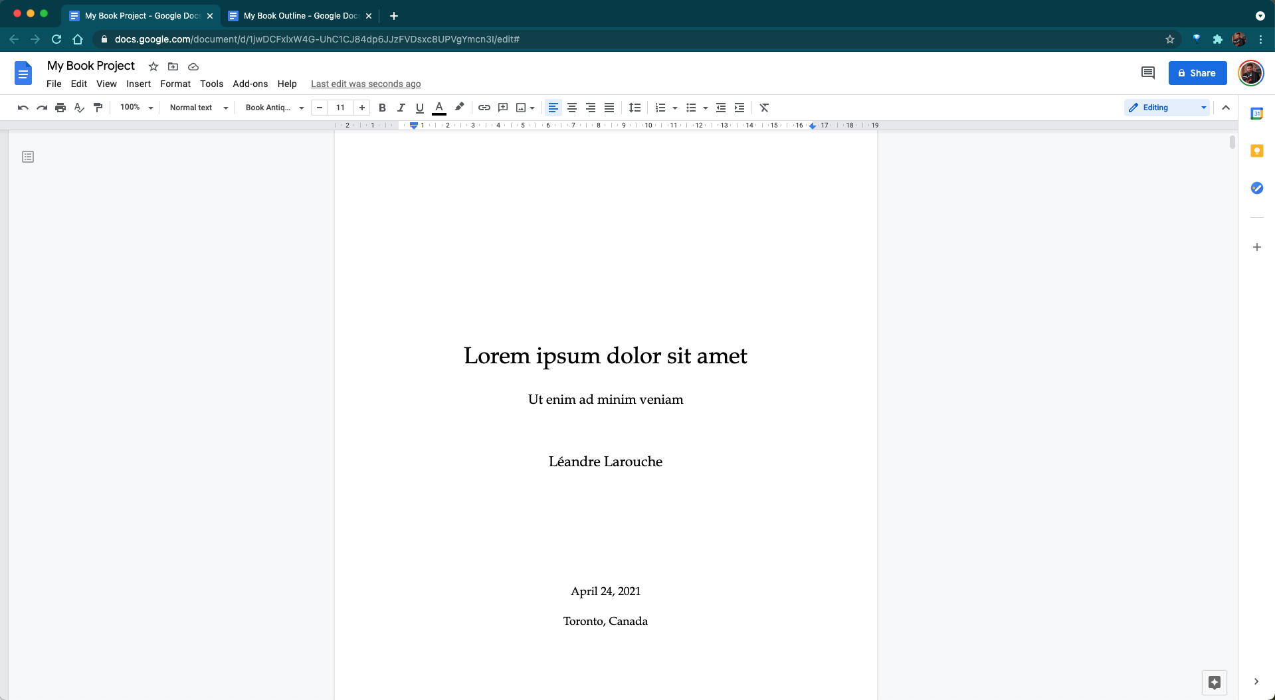Open comment history with the comments icon
The width and height of the screenshot is (1275, 700).
click(x=1148, y=73)
